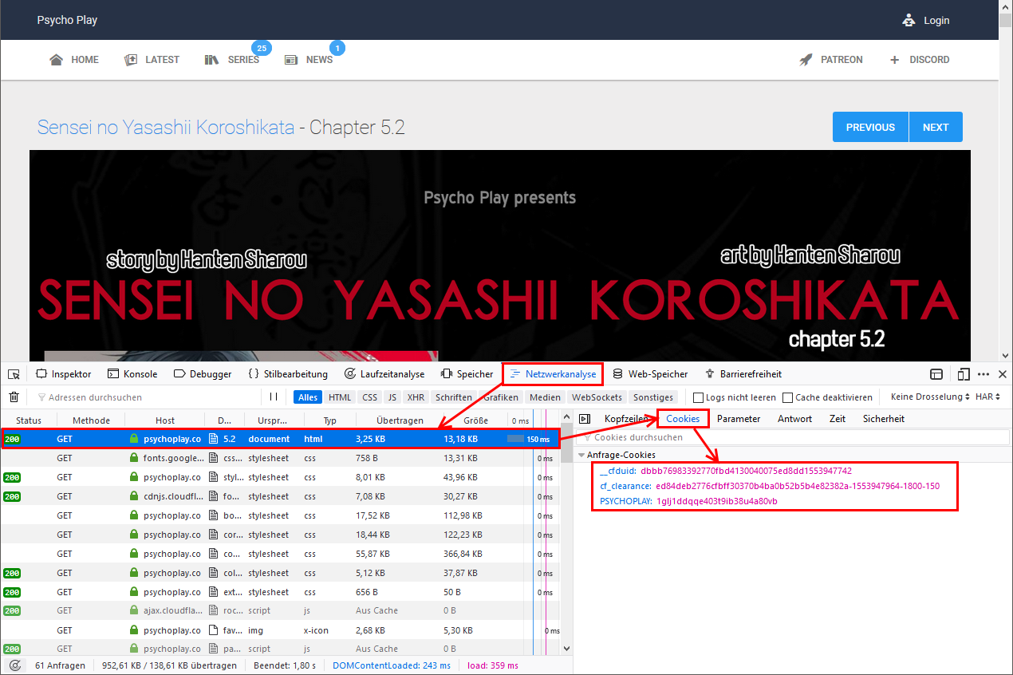Image resolution: width=1013 pixels, height=675 pixels.
Task: Click the Latest icon in navigation
Action: pyautogui.click(x=131, y=60)
